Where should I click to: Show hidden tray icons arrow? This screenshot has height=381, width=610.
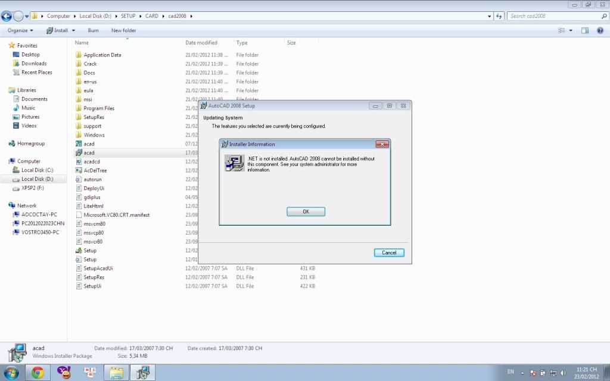(x=522, y=373)
